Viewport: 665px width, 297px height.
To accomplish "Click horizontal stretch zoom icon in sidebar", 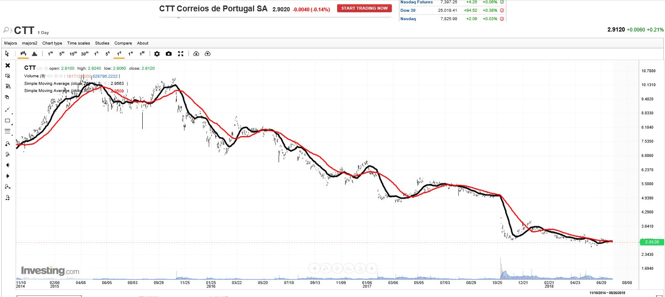I will click(8, 187).
